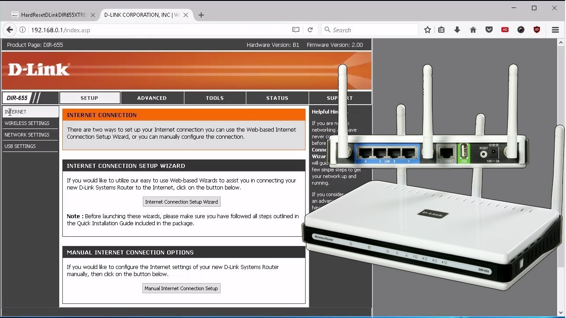Open the Firefox hamburger menu
The height and width of the screenshot is (318, 566).
click(x=555, y=30)
